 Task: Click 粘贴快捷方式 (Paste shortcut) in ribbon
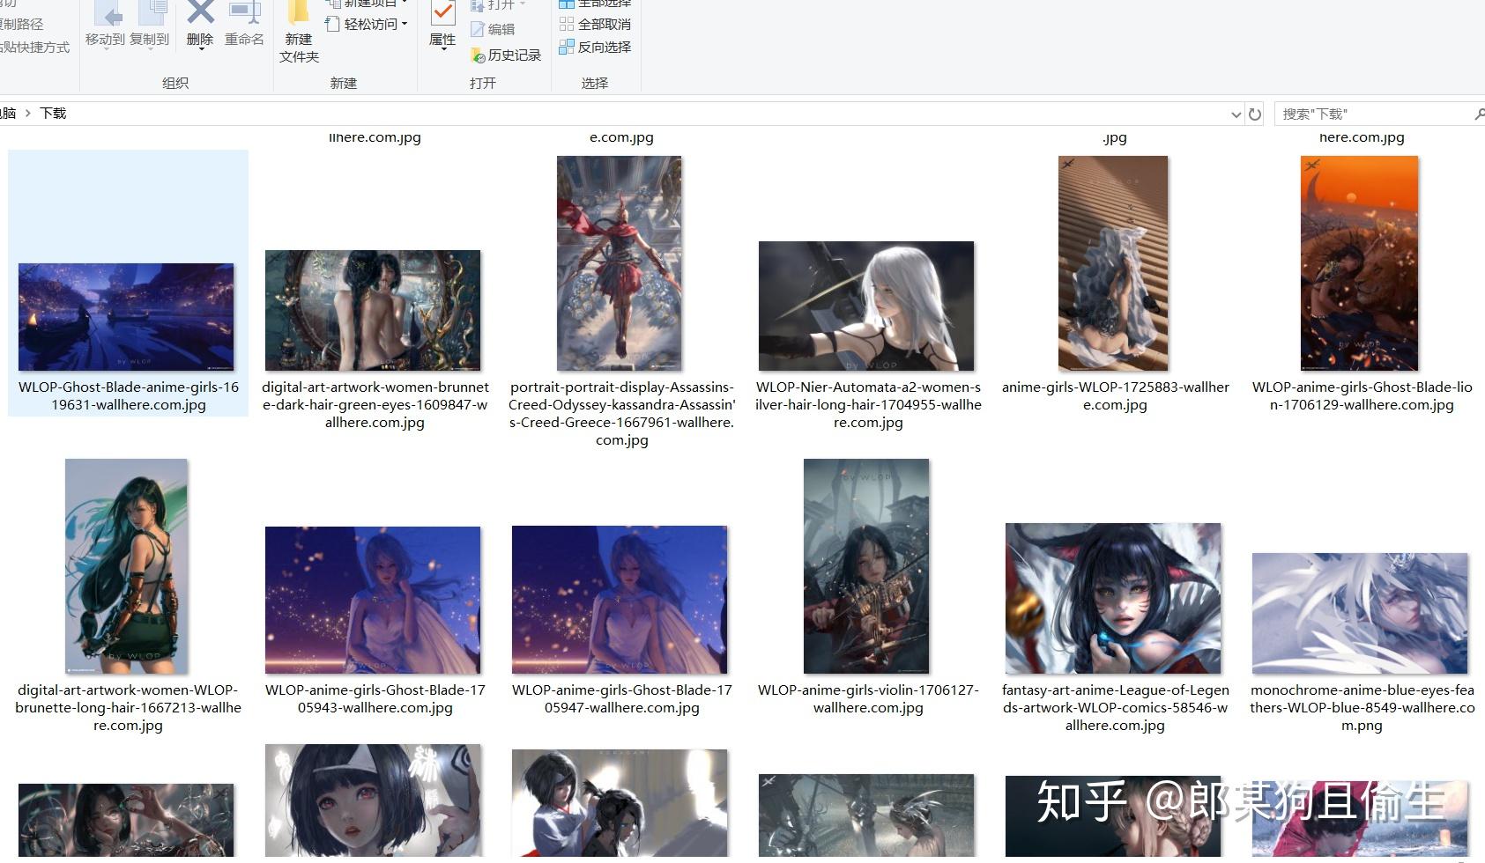coord(34,47)
